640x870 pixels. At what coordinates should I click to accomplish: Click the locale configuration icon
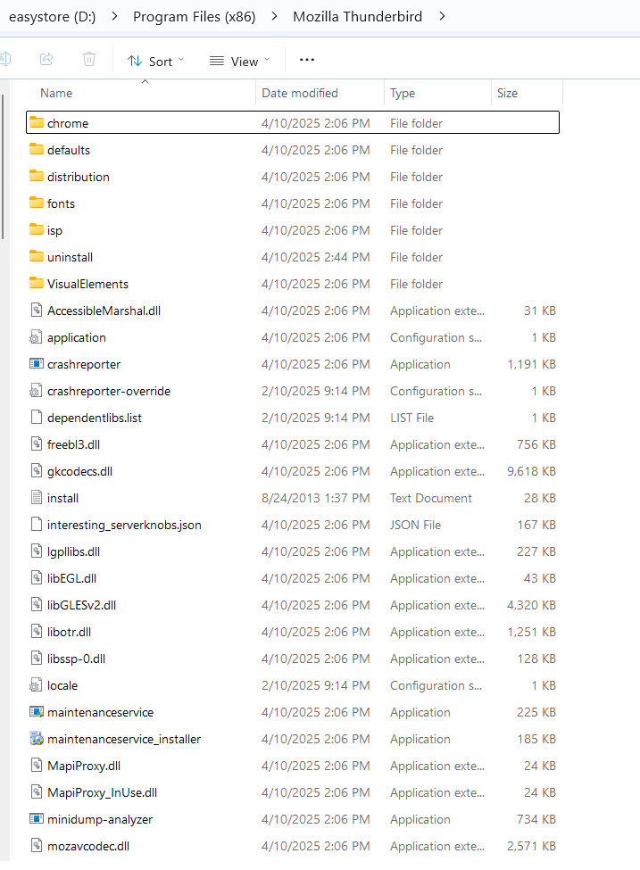click(36, 685)
